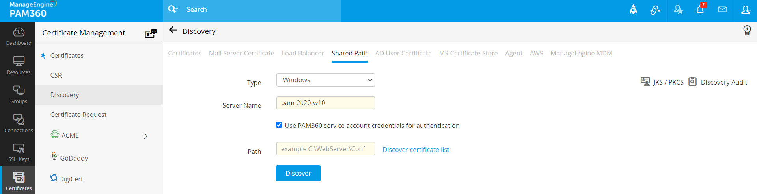
Task: Toggle PAM360 service account credentials checkbox
Action: (x=279, y=125)
